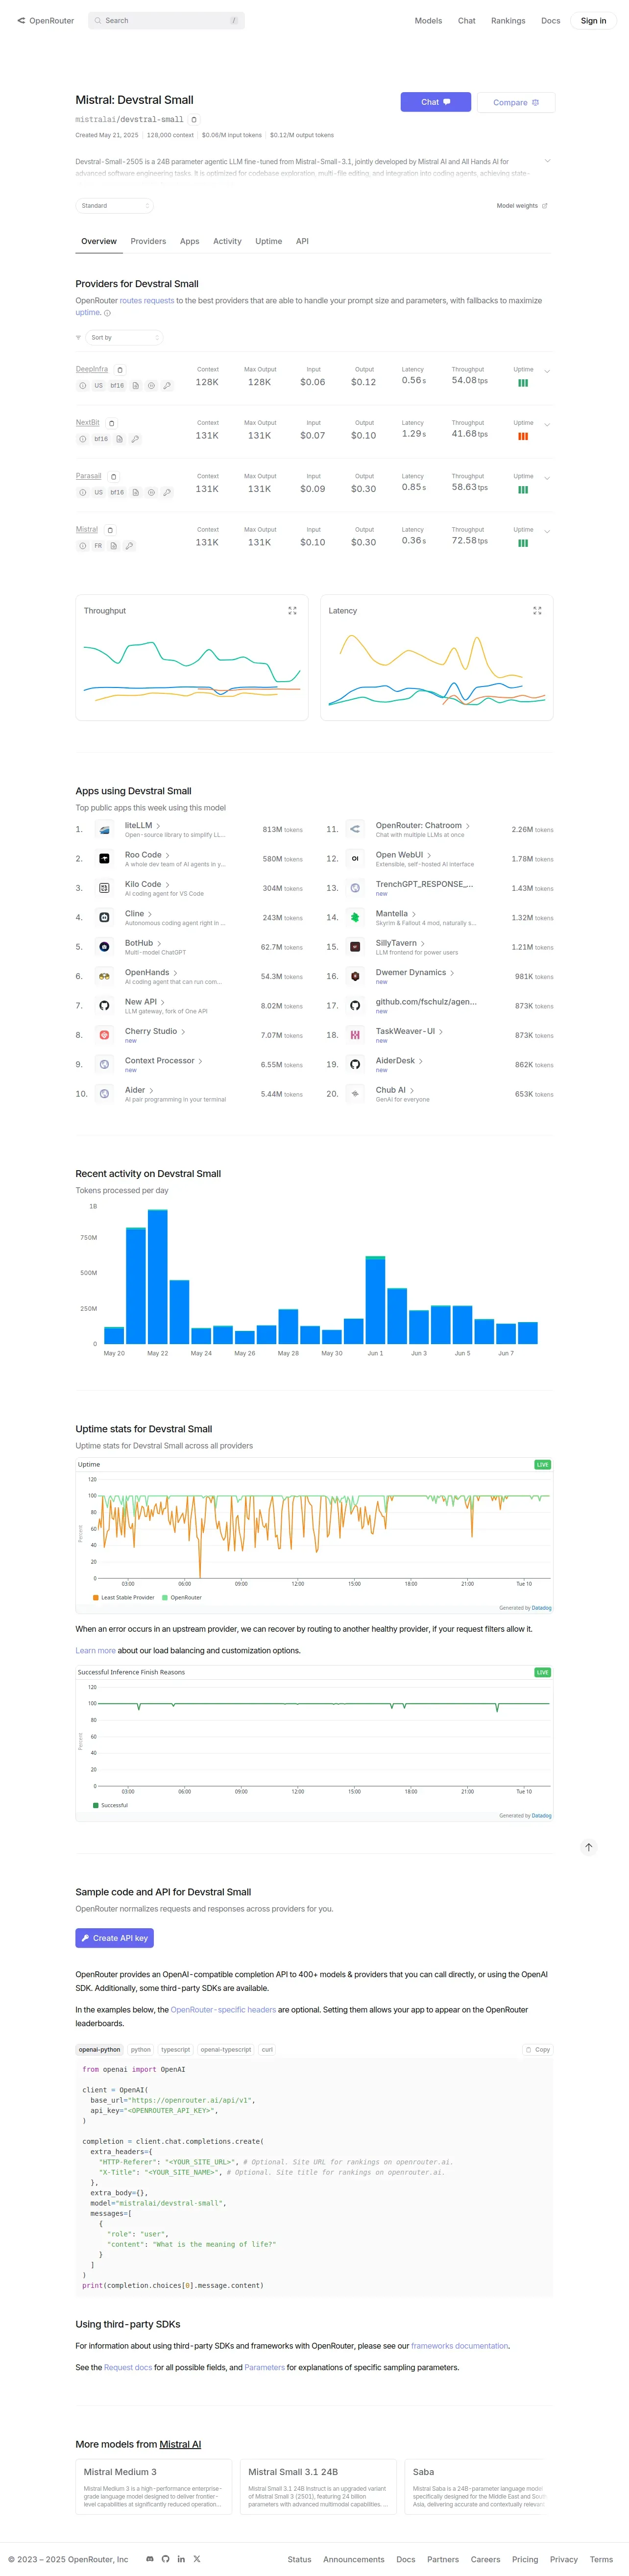
Task: Open the Mistral AI link in More models heading
Action: (x=180, y=2444)
